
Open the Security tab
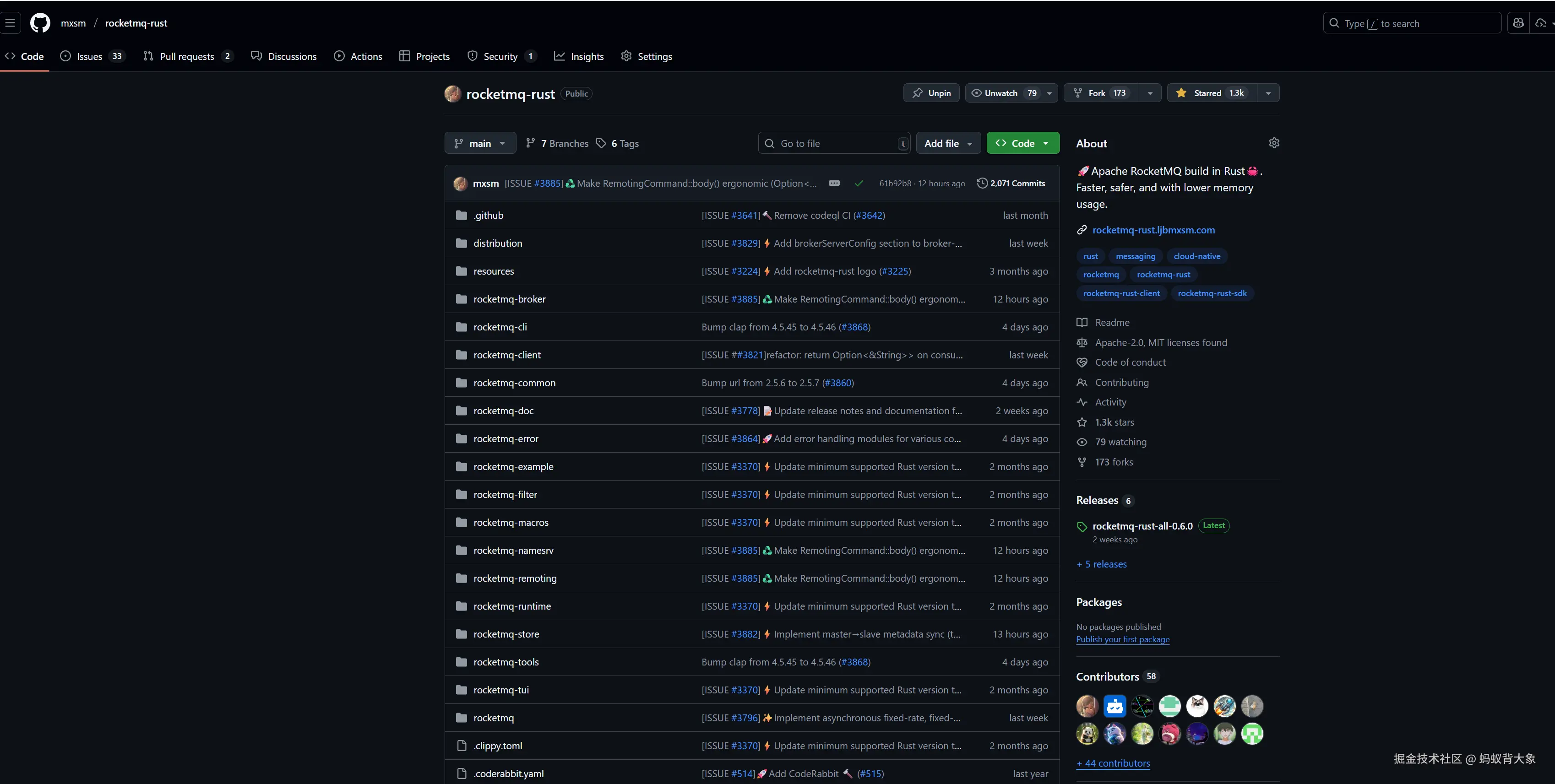pyautogui.click(x=502, y=56)
